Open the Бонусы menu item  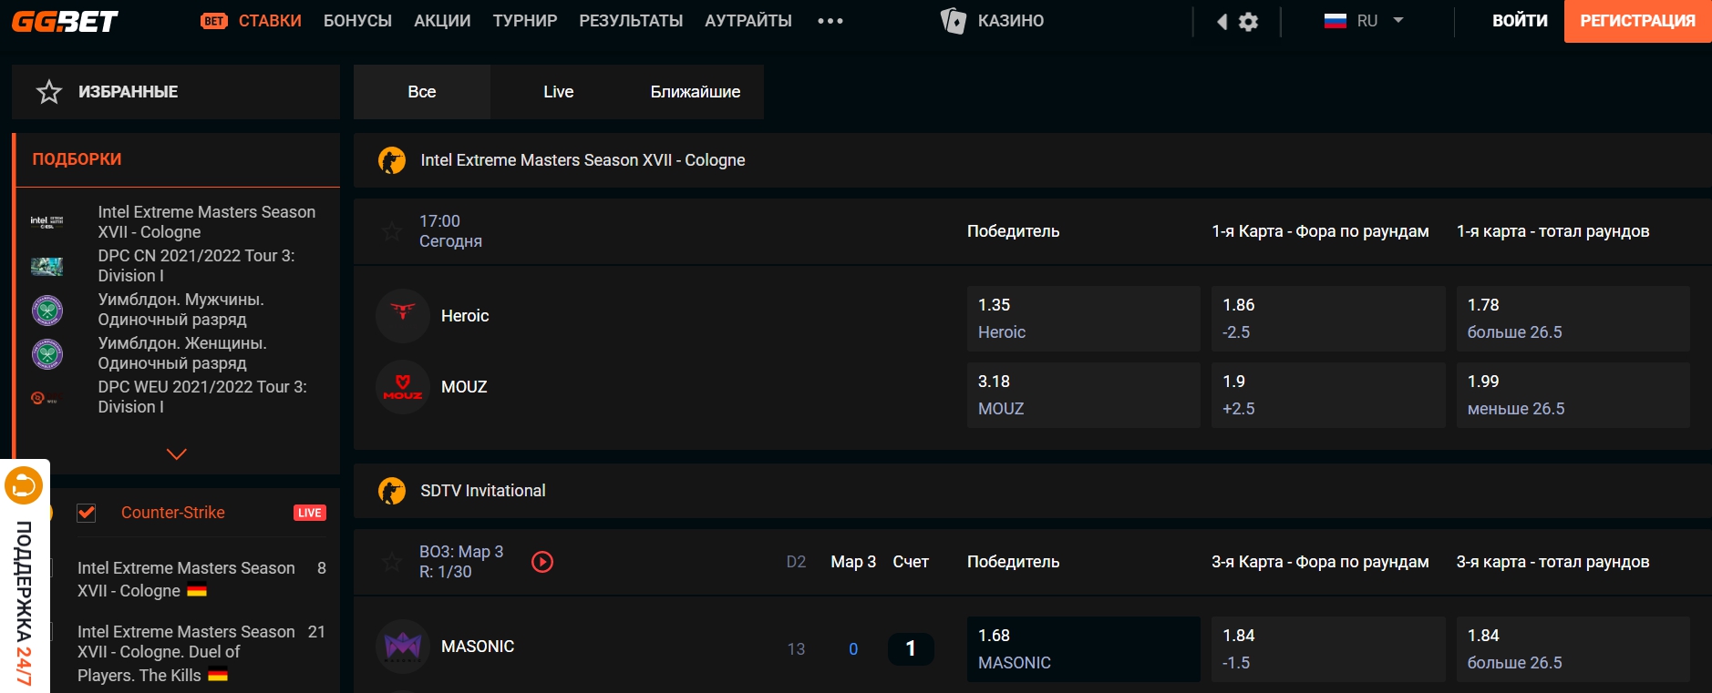coord(357,21)
